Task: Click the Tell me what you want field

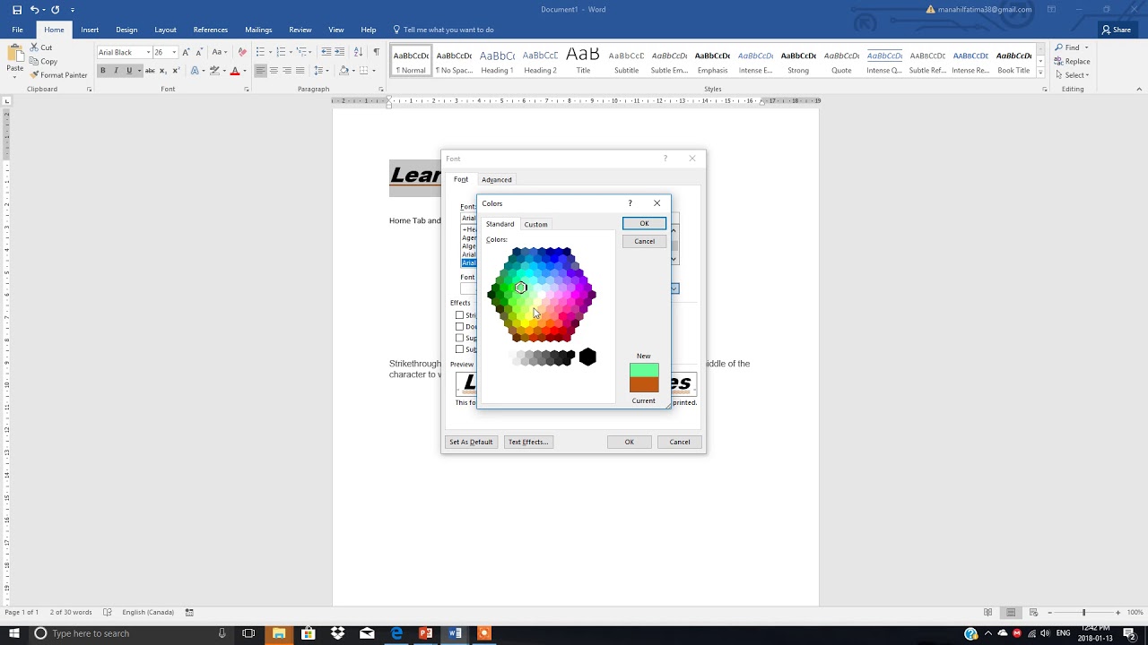Action: 448,30
